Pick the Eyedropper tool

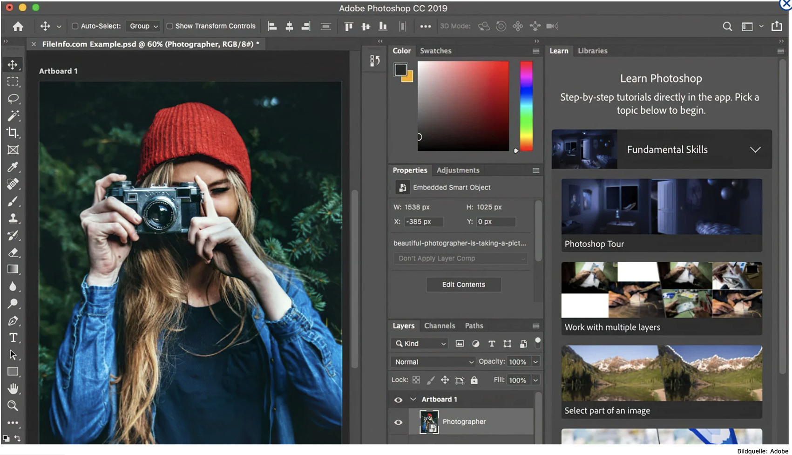[x=13, y=167]
